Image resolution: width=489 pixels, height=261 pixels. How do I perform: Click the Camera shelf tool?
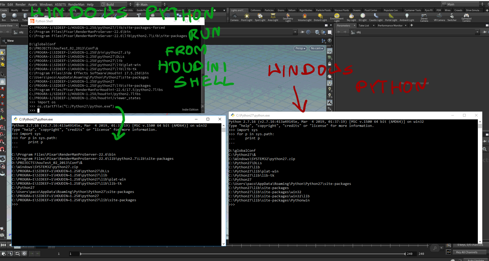[234, 17]
